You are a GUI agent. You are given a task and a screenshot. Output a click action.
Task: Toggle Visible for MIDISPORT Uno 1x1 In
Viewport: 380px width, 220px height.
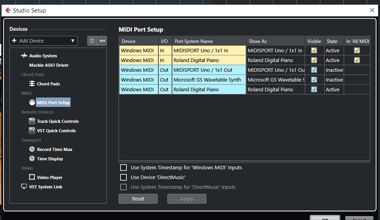(314, 50)
